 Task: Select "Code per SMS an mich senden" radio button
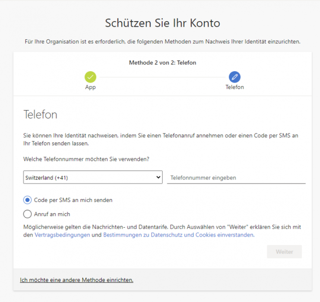tap(28, 200)
